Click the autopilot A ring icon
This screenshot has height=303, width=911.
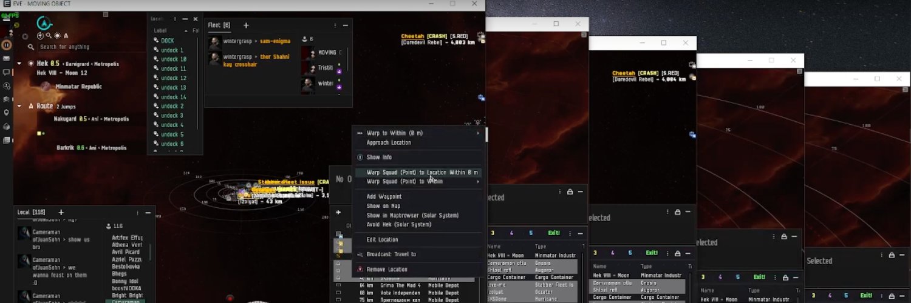(x=44, y=24)
